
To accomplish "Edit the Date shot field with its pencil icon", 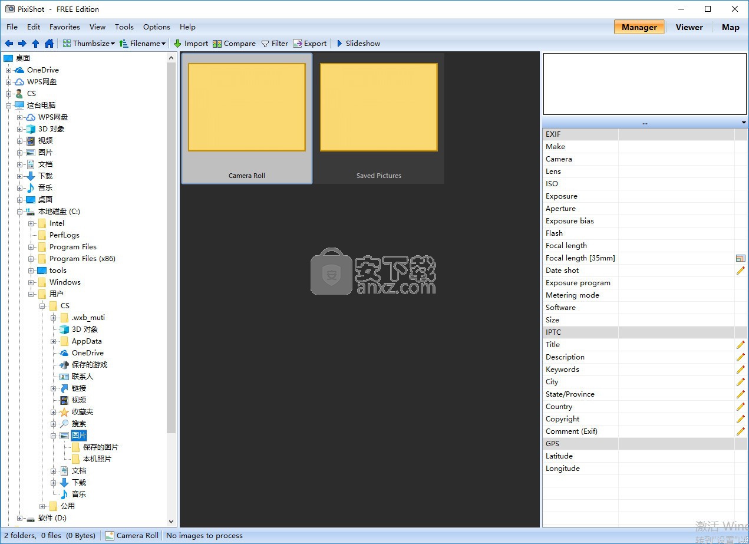I will [741, 271].
